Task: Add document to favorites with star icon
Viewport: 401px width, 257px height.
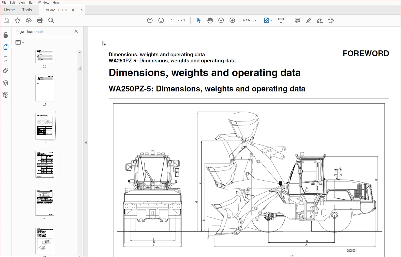Action: tap(18, 20)
